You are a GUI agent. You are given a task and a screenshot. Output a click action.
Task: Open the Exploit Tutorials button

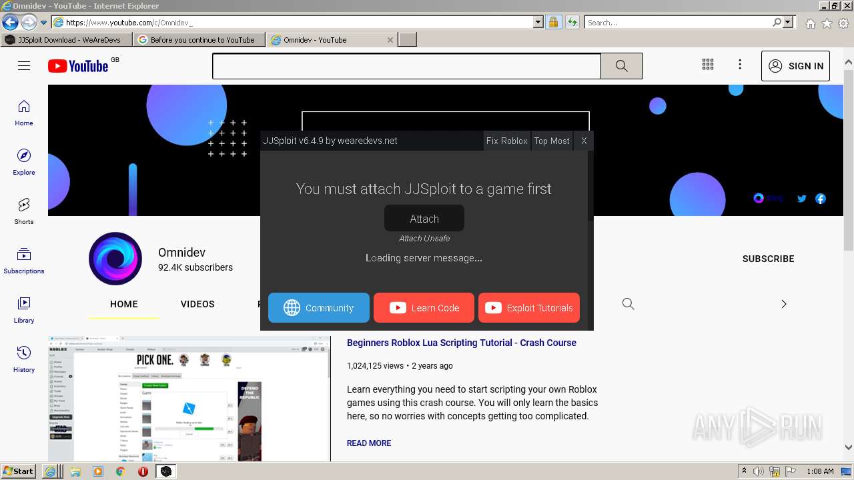[529, 308]
